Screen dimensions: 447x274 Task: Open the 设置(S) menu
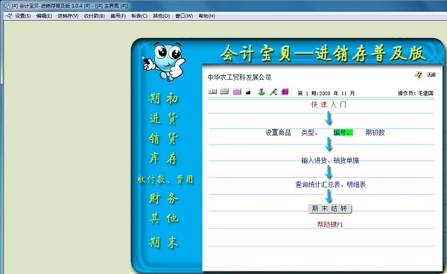[x=23, y=16]
